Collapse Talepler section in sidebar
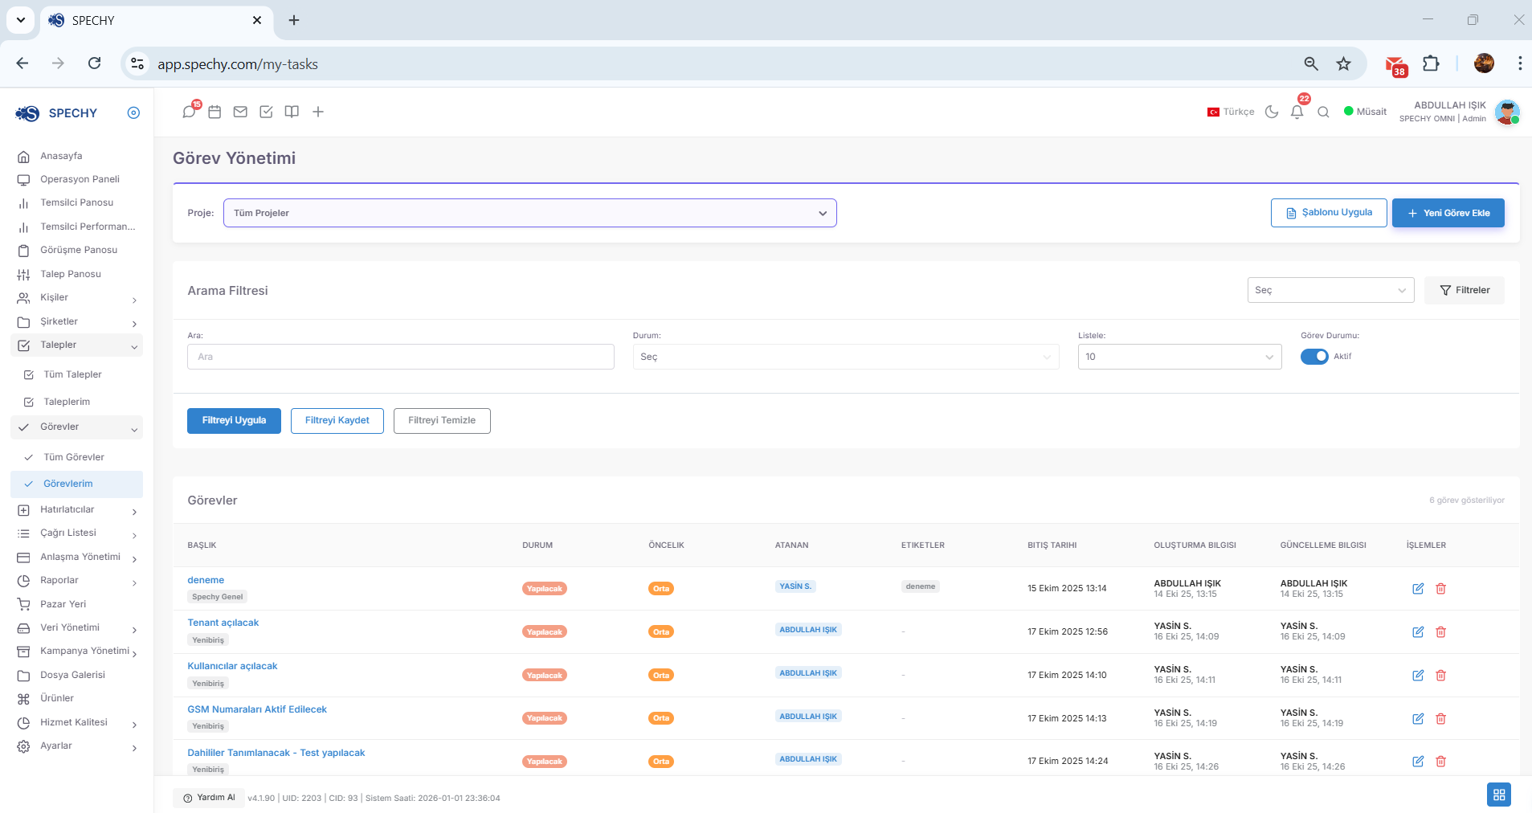This screenshot has height=813, width=1532. [76, 345]
